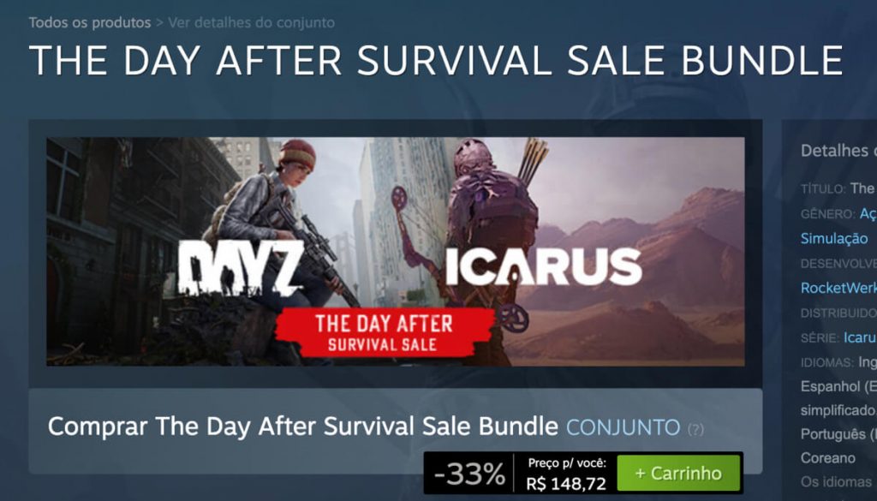The width and height of the screenshot is (877, 501).
Task: Click the THE DAY AFTER SURVIVAL SALE BUNDLE title
Action: pos(436,60)
